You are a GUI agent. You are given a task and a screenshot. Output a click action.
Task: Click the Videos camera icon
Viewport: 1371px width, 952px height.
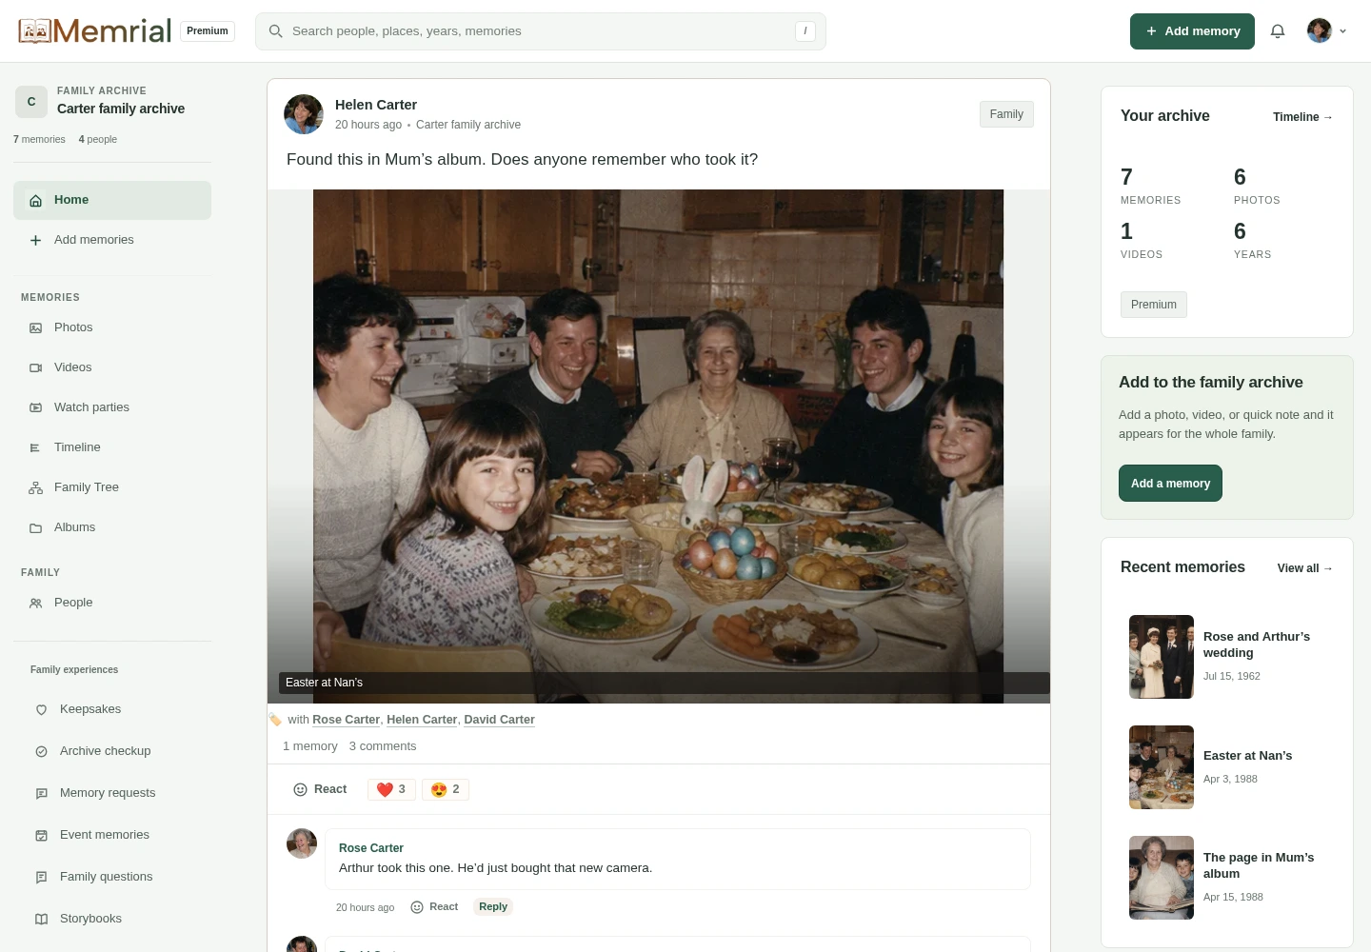click(35, 367)
